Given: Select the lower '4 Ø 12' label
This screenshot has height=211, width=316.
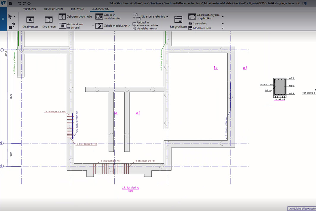Looking at the screenshot, I should (x=292, y=93).
